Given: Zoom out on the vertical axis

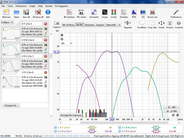Looking at the screenshot, I should click(62, 39).
